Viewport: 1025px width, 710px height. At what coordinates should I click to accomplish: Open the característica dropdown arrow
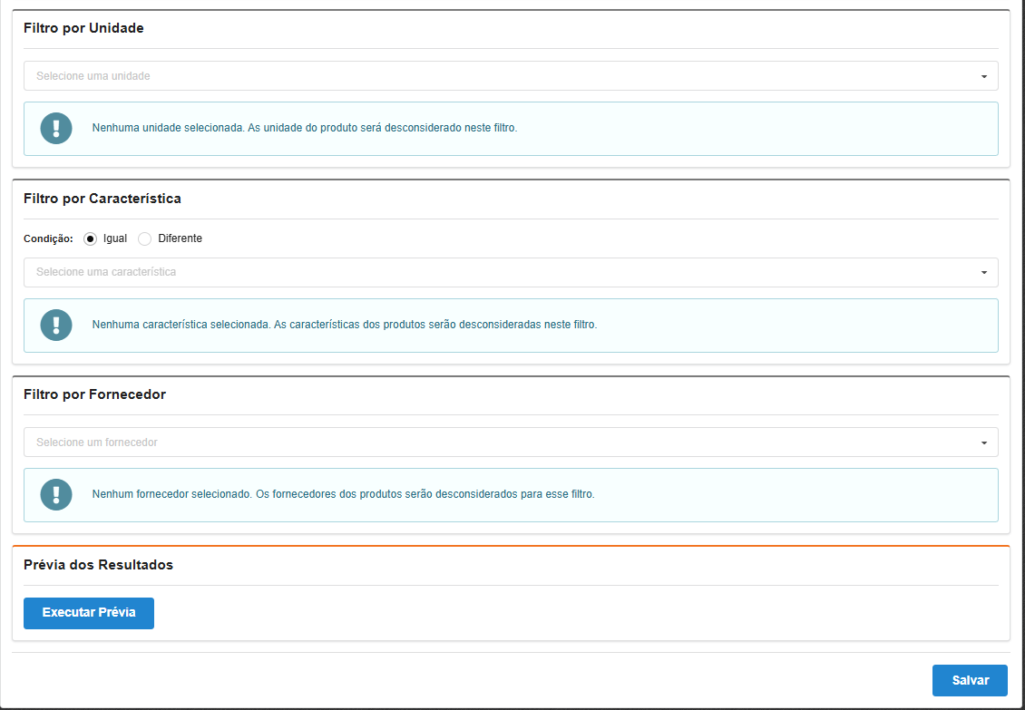pyautogui.click(x=983, y=272)
